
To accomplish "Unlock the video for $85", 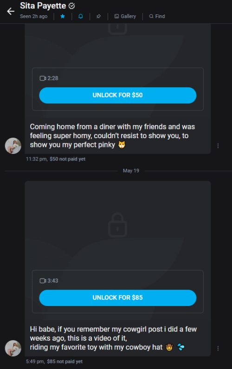I will click(x=117, y=298).
